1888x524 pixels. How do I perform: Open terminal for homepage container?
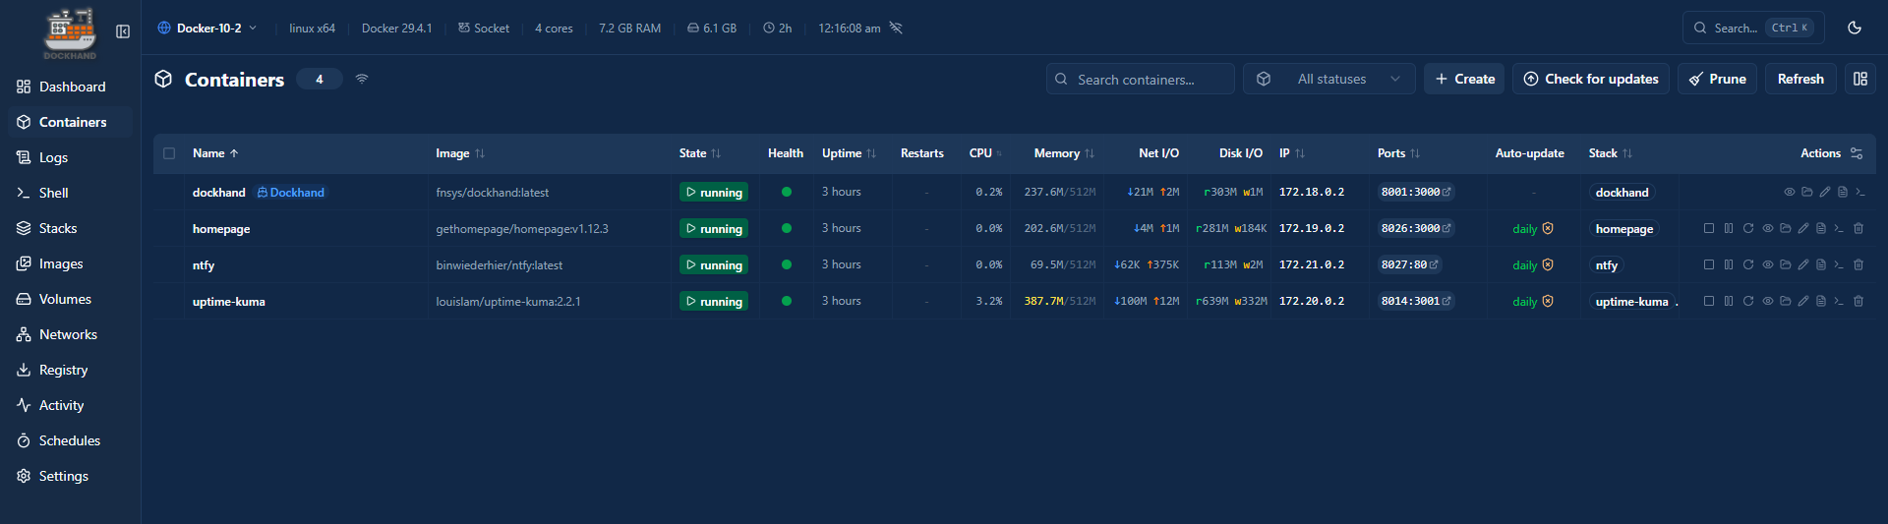click(1839, 228)
